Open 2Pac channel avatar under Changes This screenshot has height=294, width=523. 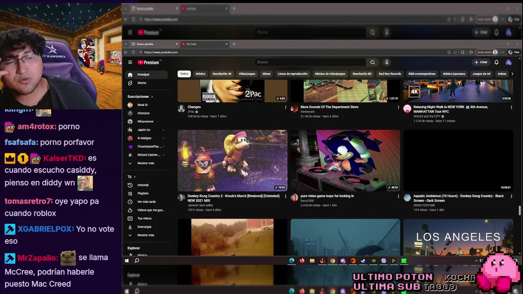[x=181, y=109]
